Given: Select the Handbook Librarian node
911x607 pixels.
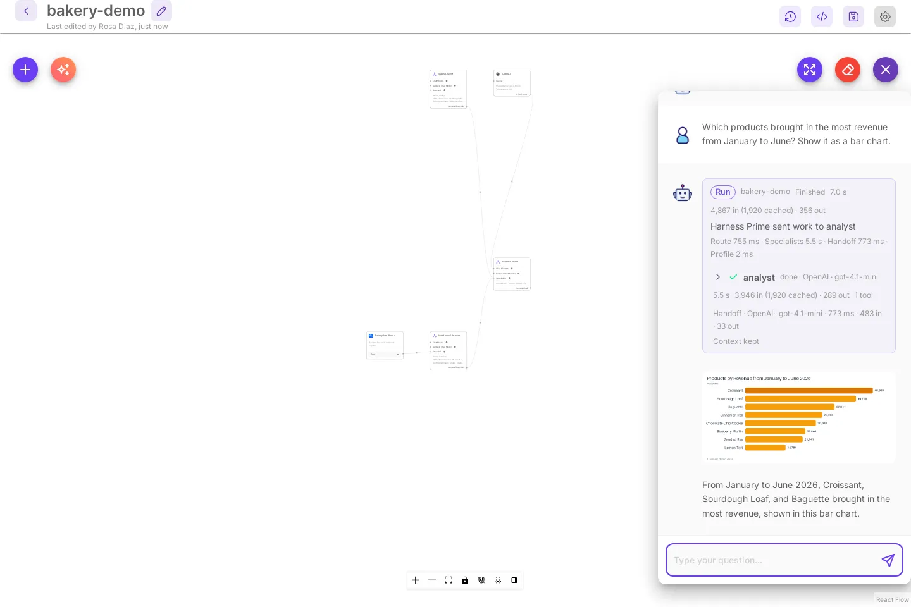Looking at the screenshot, I should click(x=448, y=350).
